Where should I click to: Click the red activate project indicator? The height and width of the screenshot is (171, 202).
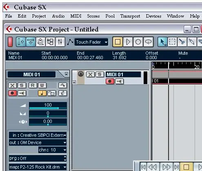[x=10, y=42]
